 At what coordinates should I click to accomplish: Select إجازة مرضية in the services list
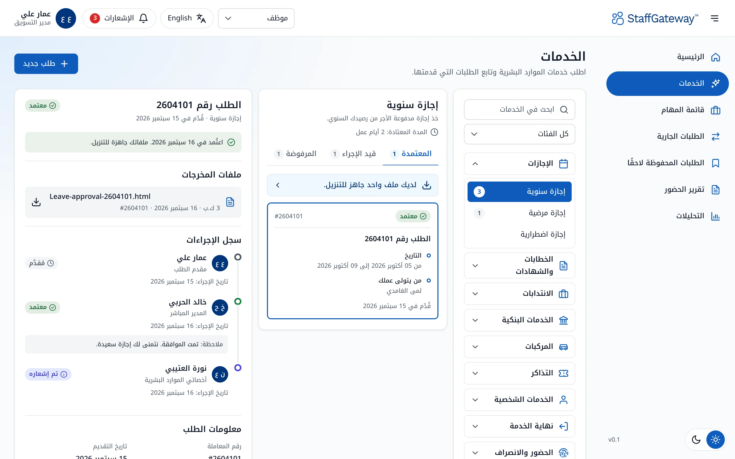coord(519,213)
